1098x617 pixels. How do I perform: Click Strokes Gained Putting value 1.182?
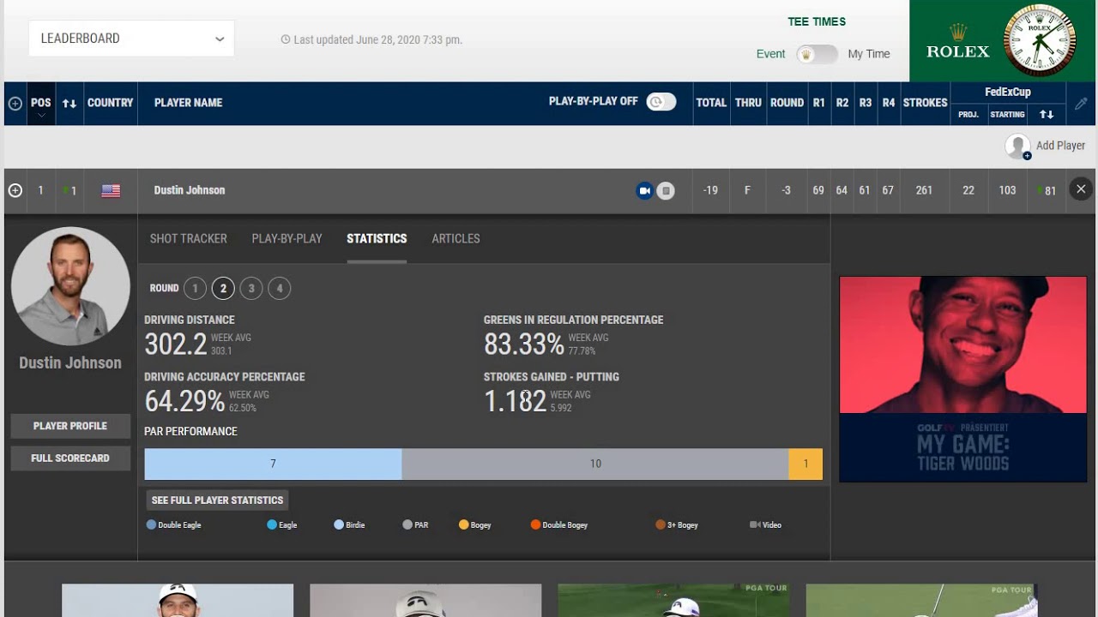tap(516, 400)
